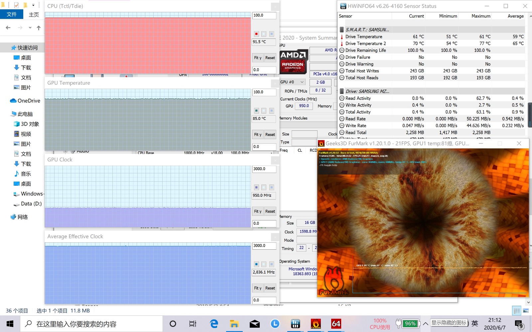Reset the Average Effective Clock graph
Viewport: 532px width, 332px height.
270,288
